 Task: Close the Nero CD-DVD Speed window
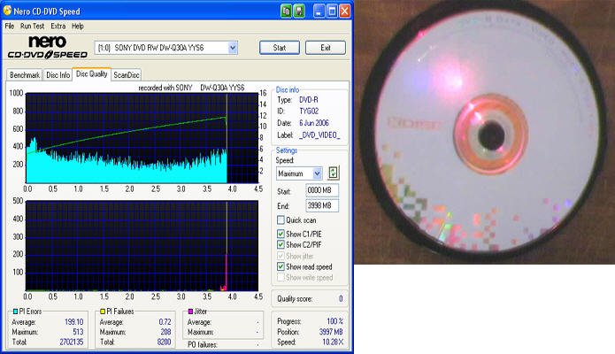click(344, 11)
